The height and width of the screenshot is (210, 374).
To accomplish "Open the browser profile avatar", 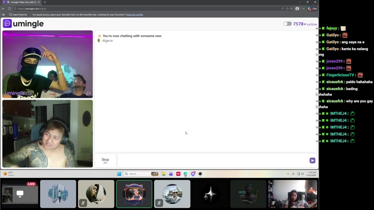I will [297, 9].
